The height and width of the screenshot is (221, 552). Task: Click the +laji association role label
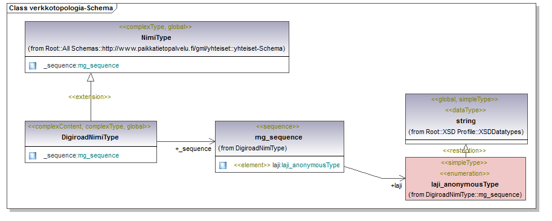click(396, 185)
